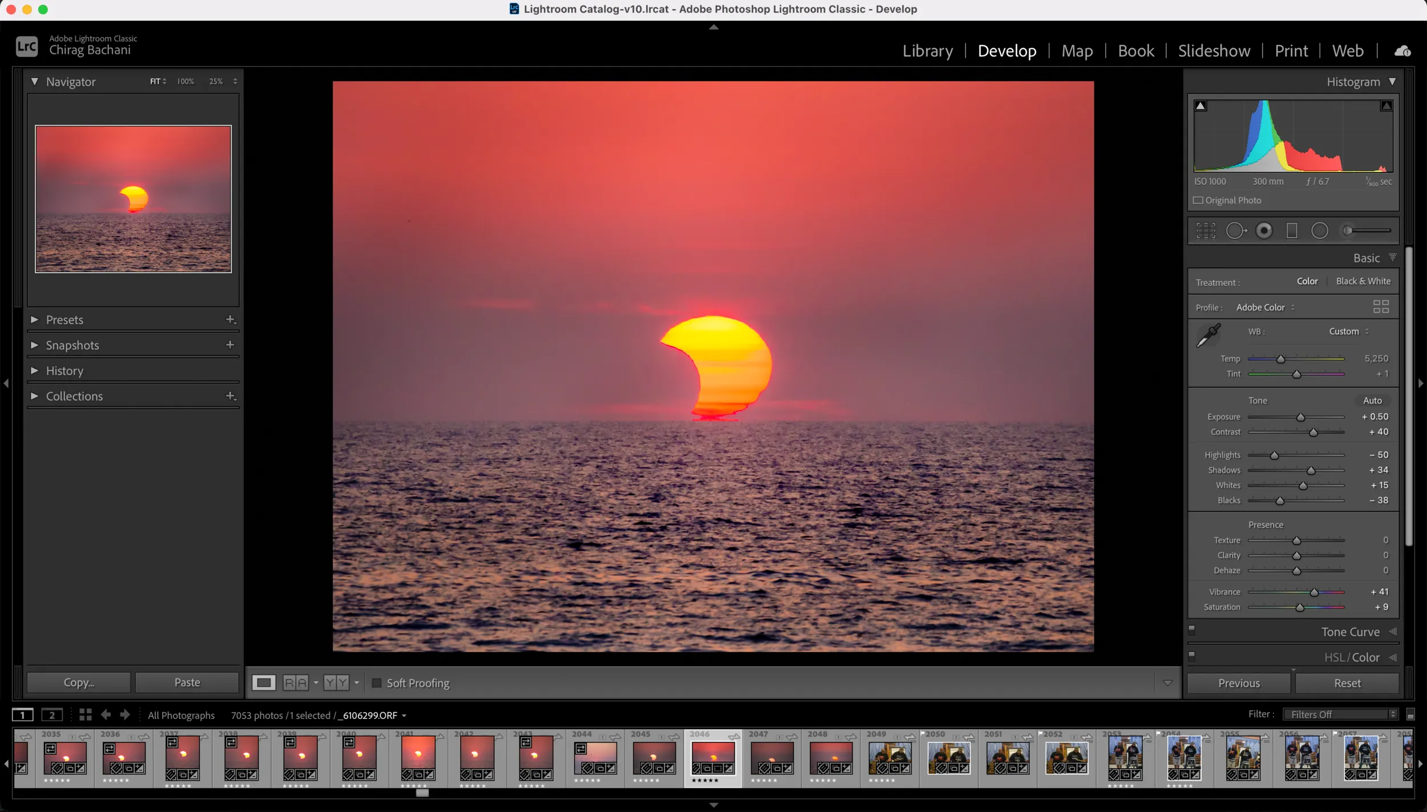Select the Spot Removal tool
Viewport: 1427px width, 812px height.
coord(1236,231)
